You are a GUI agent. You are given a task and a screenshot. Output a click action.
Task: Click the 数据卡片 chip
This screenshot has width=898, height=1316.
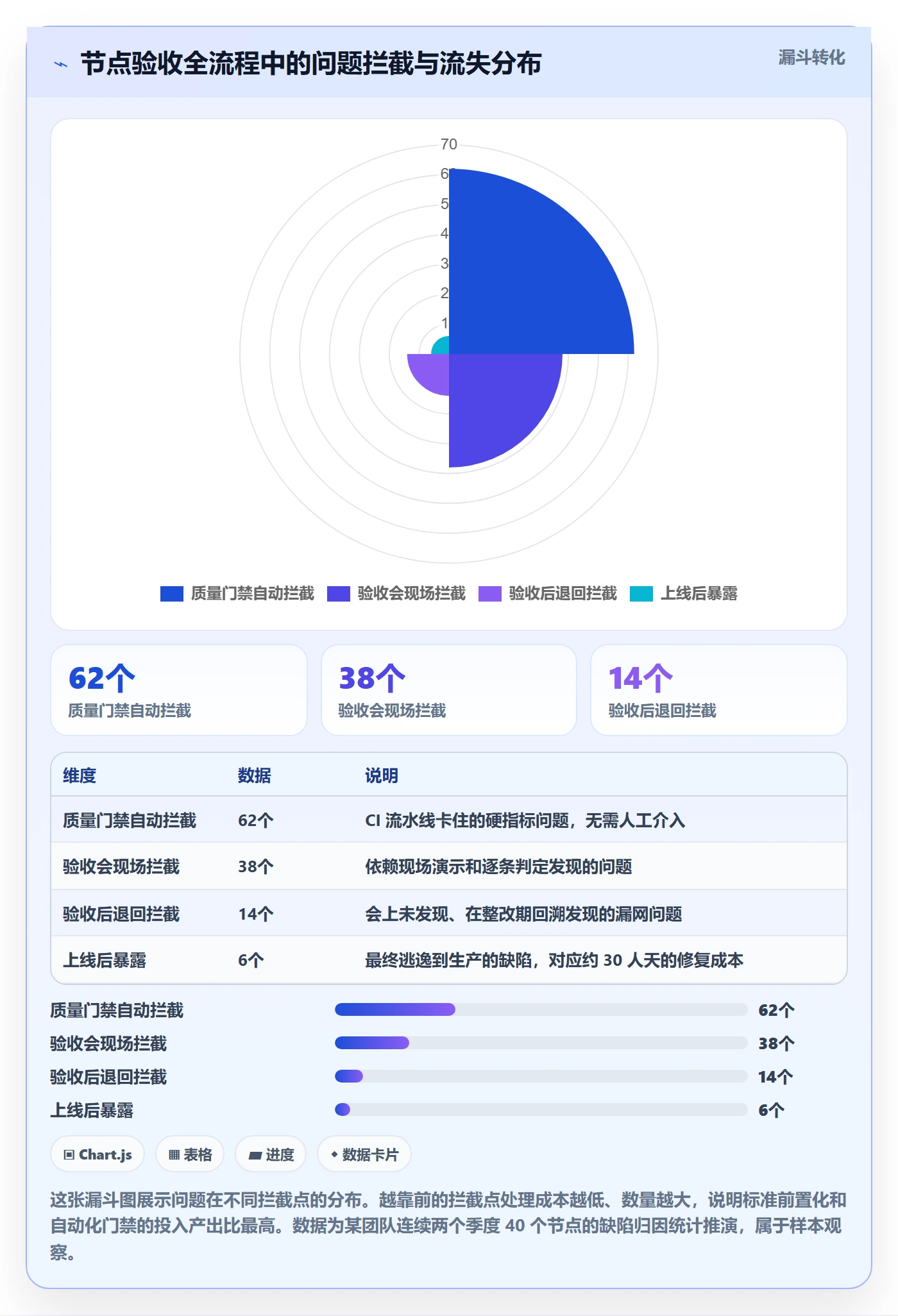[x=364, y=1154]
